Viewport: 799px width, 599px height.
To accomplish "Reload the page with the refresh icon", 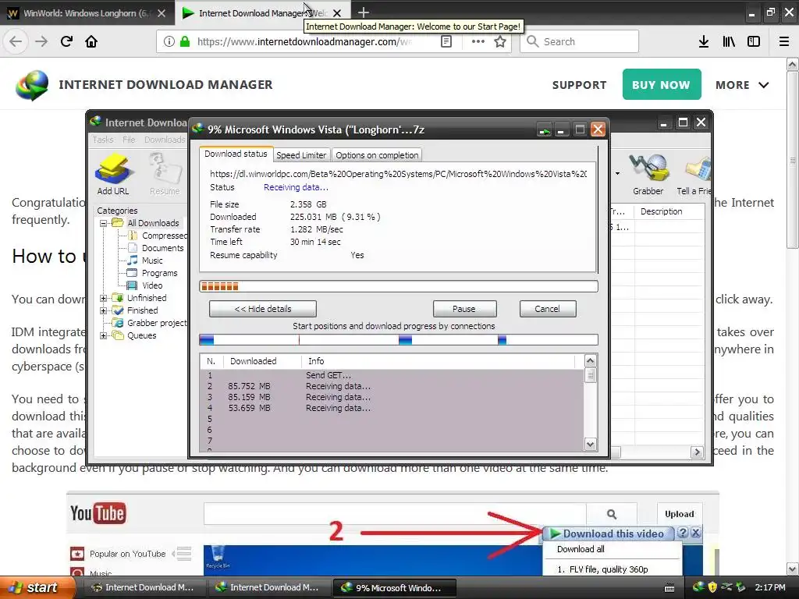I will pos(66,41).
